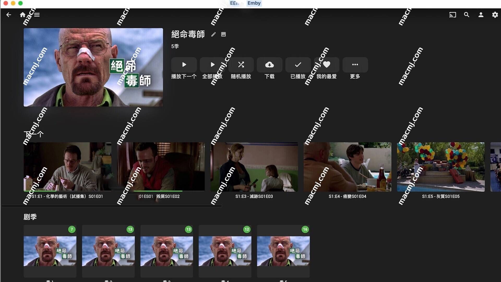Screen dimensions: 501x282
Task: Open the S1:E1 化學的藝術 episode thumbnail
Action: tap(68, 167)
